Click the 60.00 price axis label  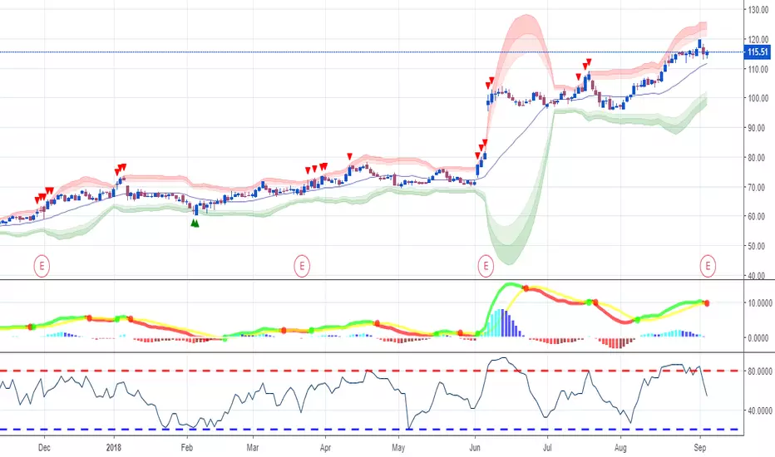[756, 216]
